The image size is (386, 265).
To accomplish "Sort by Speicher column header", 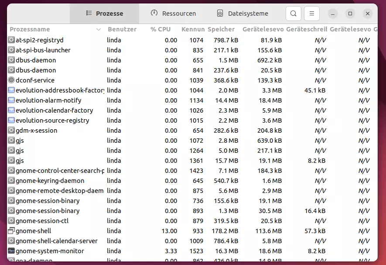I will (x=221, y=29).
